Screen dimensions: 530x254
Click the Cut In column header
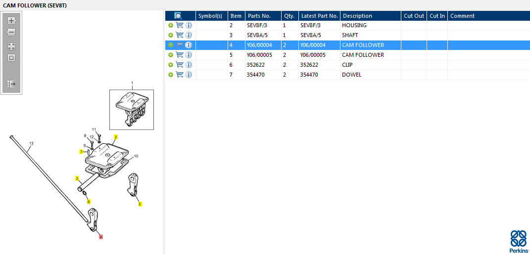pyautogui.click(x=437, y=16)
